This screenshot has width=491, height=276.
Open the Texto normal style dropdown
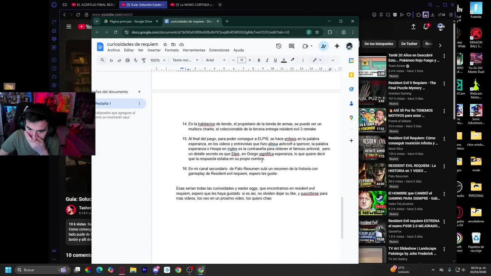(185, 60)
